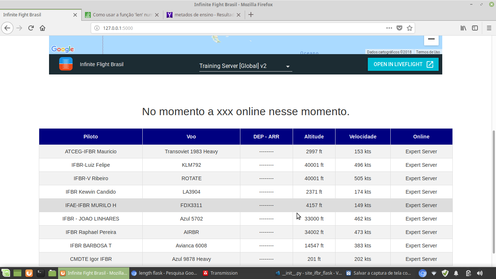496x279 pixels.
Task: Switch to Transmission window in taskbar
Action: click(236, 273)
